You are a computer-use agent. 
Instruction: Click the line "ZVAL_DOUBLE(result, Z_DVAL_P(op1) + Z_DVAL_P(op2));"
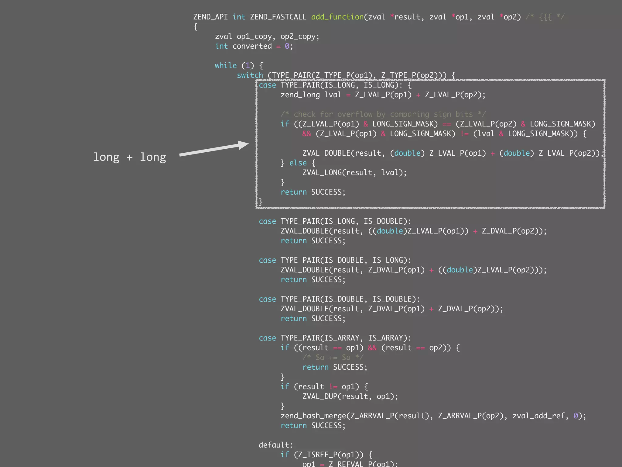[392, 309]
